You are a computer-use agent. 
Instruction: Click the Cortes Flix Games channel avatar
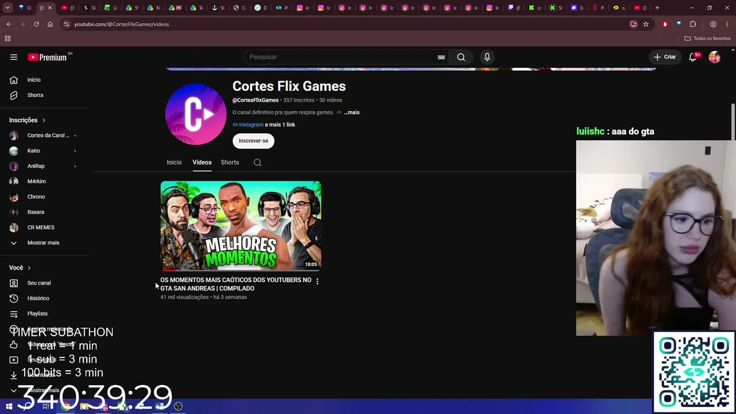(x=196, y=114)
